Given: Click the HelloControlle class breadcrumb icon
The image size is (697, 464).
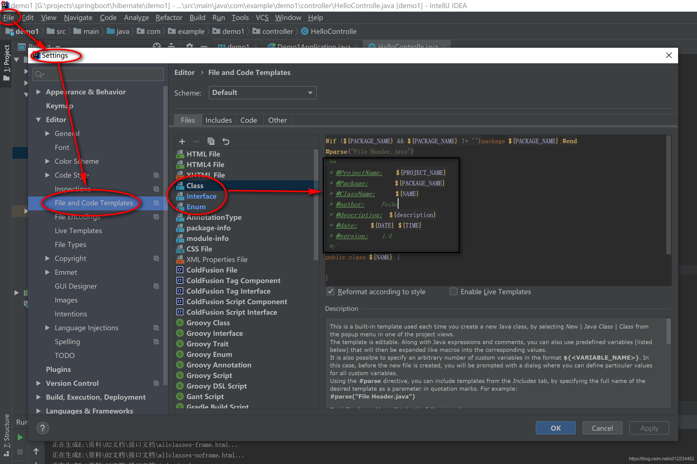Looking at the screenshot, I should tap(305, 31).
